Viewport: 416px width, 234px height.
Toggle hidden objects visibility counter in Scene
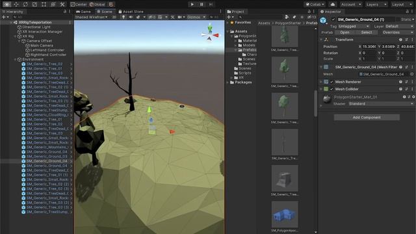point(152,17)
